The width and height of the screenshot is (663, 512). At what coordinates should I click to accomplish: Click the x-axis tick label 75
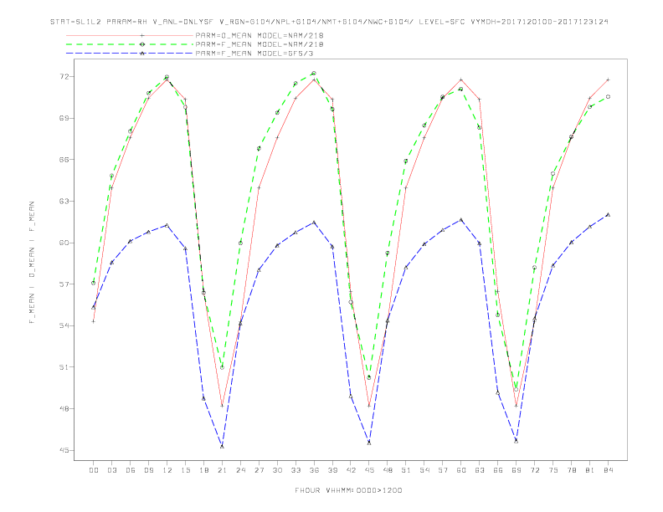[x=553, y=470]
